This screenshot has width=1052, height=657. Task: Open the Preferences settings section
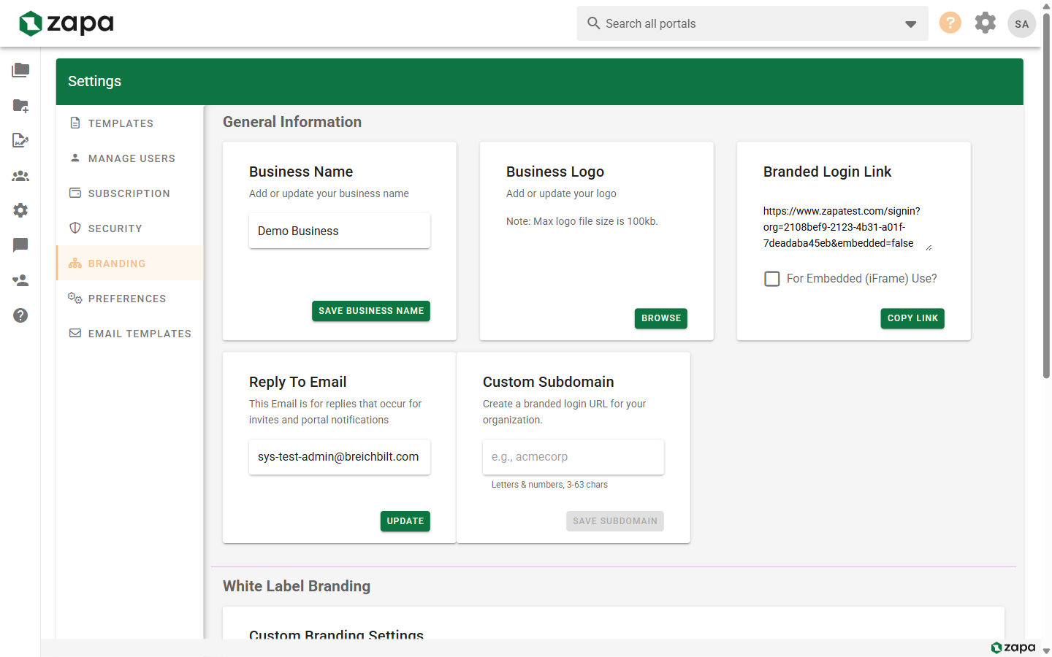[130, 298]
